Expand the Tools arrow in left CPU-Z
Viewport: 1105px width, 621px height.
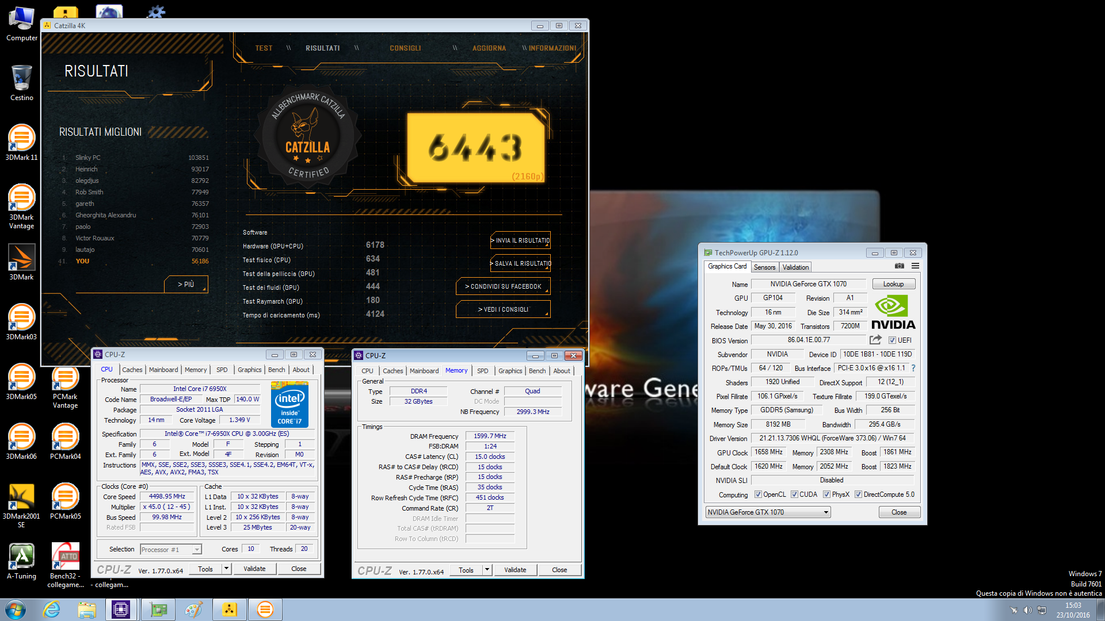pyautogui.click(x=227, y=569)
